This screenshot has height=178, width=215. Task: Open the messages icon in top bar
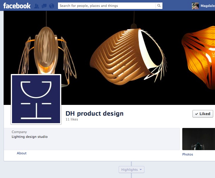[44, 6]
